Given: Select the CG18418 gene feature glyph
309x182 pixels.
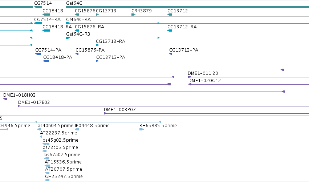Looking at the screenshot, I should tap(46, 15).
